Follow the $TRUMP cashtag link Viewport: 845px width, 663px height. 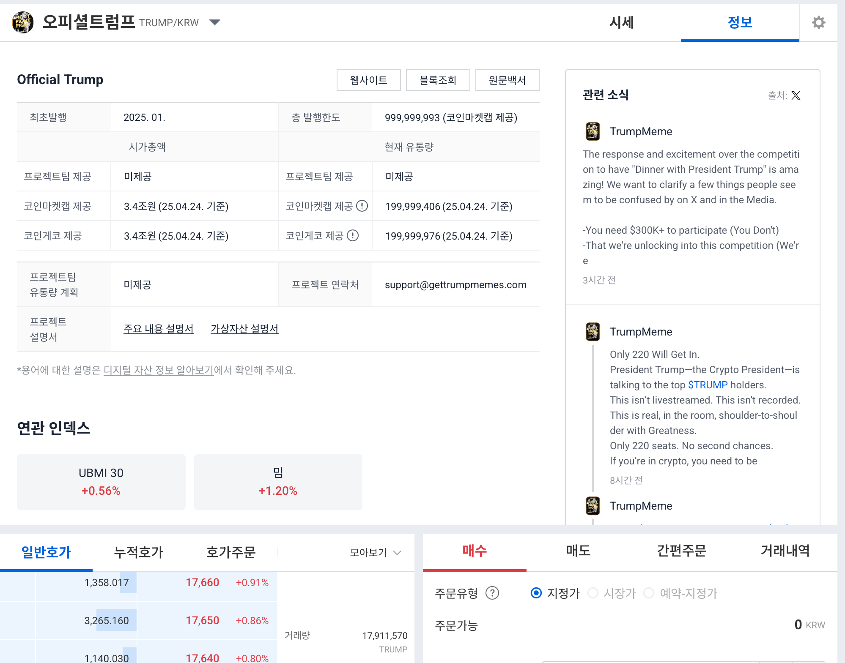[x=708, y=385]
